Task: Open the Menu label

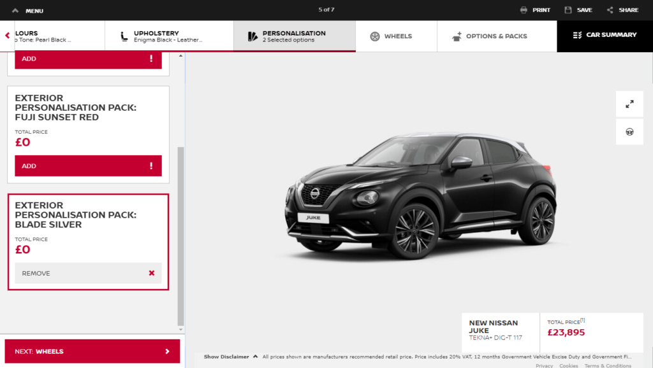Action: click(34, 11)
